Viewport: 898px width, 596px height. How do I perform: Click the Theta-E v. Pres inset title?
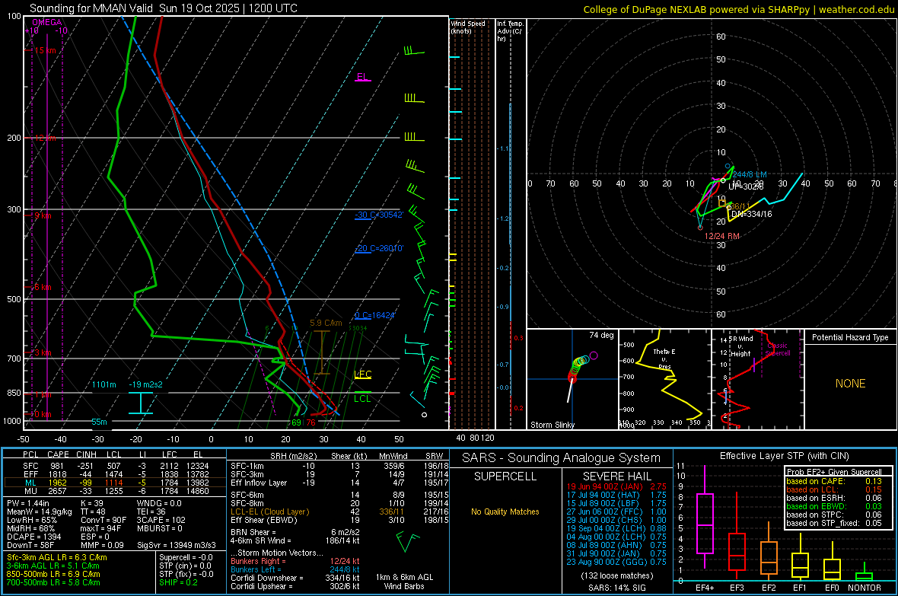click(x=664, y=359)
